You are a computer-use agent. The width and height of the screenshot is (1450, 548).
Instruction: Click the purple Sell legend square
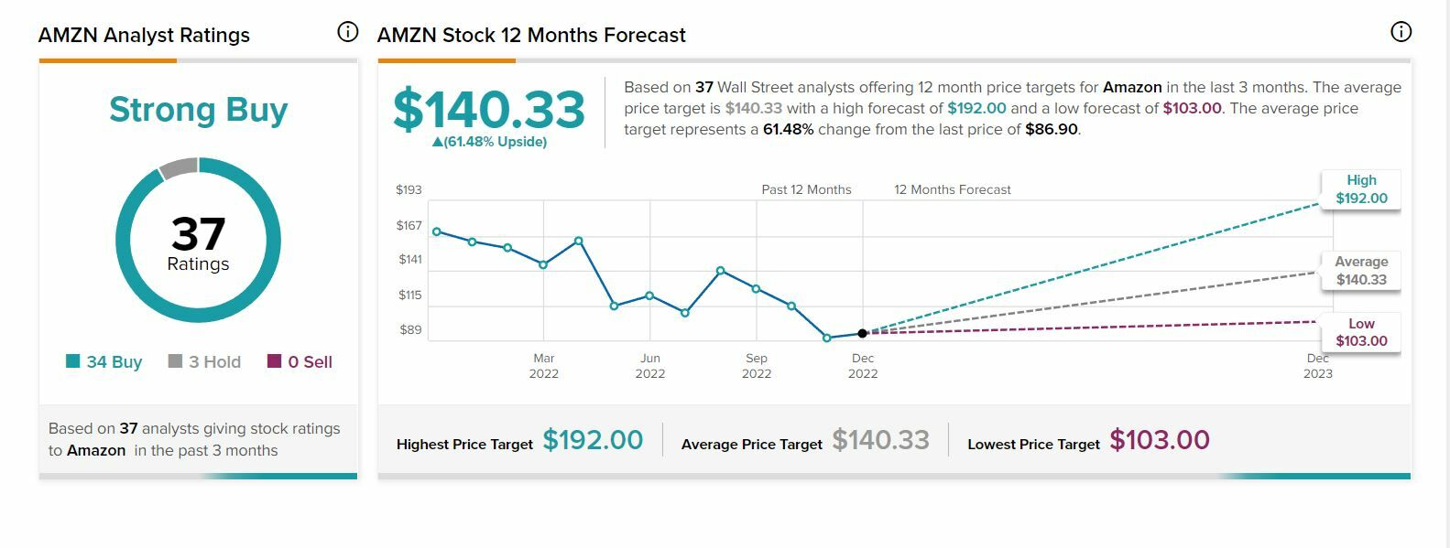click(x=274, y=361)
